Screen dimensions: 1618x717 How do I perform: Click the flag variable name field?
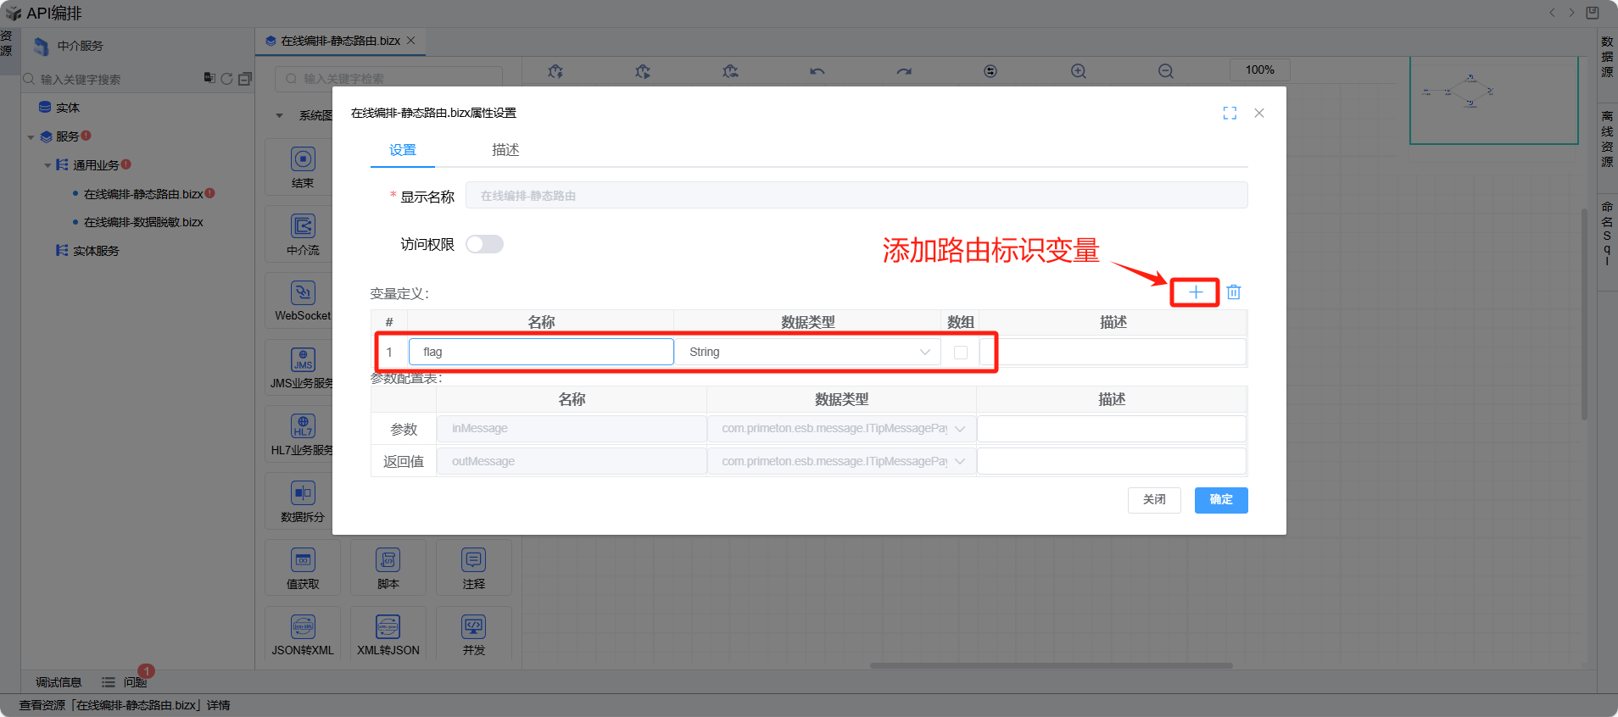[541, 352]
